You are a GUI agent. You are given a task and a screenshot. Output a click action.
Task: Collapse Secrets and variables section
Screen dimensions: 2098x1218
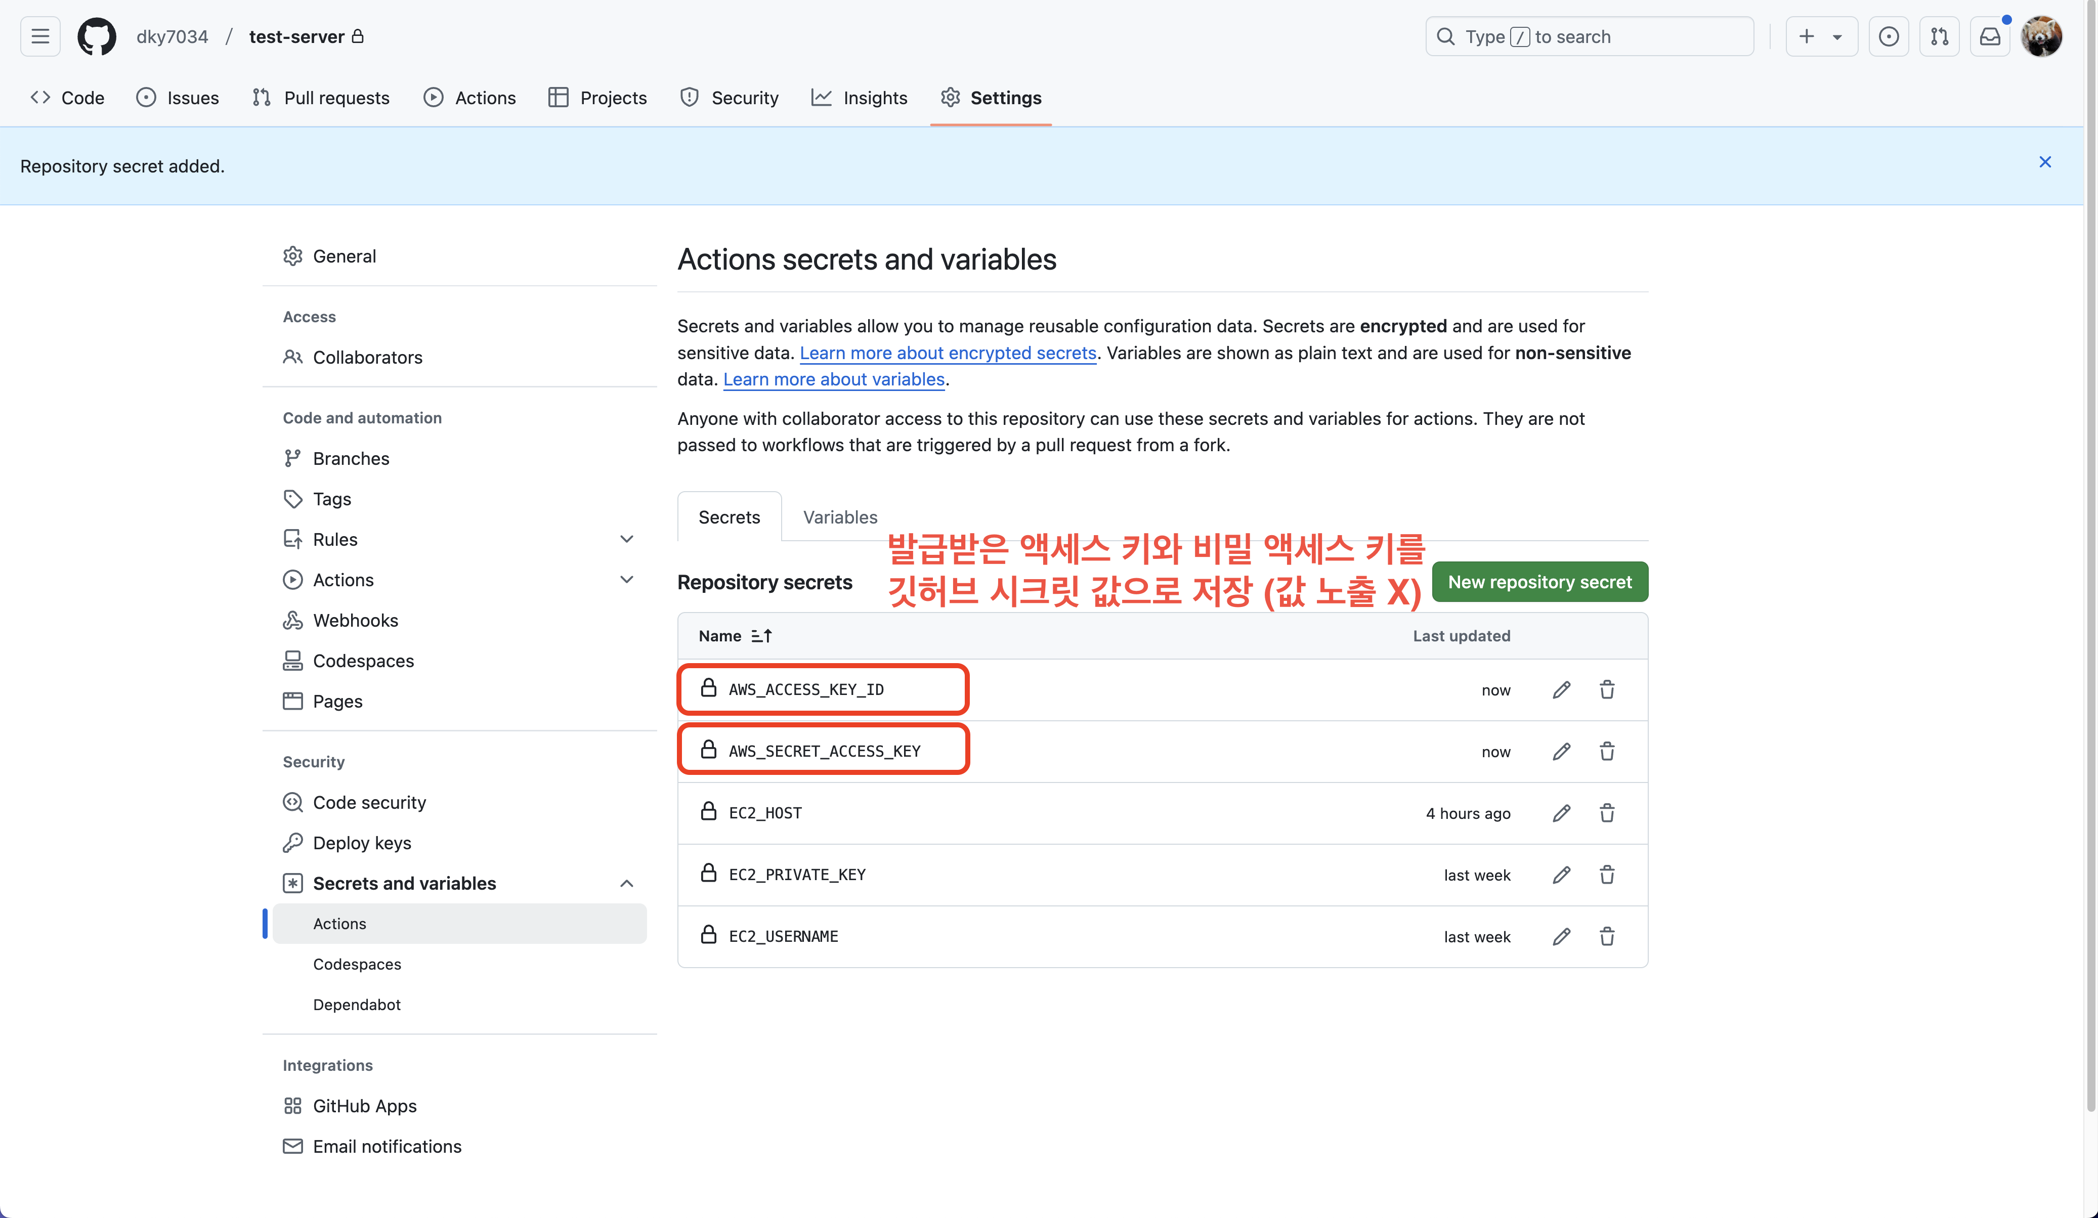coord(626,883)
